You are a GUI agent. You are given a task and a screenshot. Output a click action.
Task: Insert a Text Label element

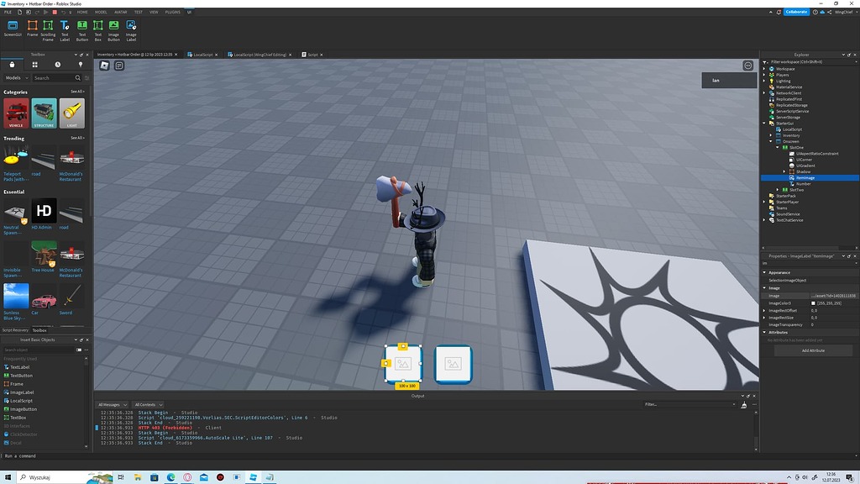pyautogui.click(x=65, y=30)
